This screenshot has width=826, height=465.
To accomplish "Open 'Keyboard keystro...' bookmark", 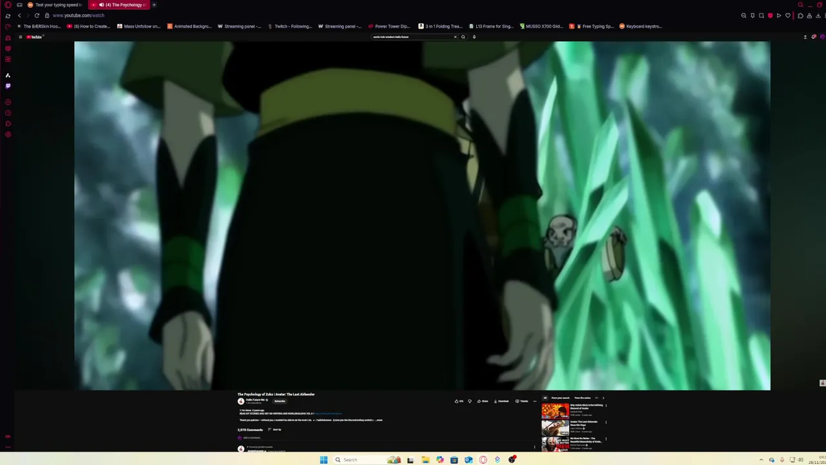I will click(x=641, y=26).
